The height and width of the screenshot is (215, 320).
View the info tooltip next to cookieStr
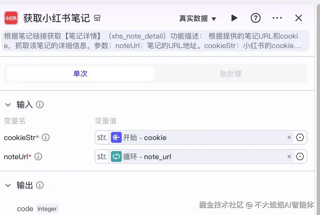[45, 137]
